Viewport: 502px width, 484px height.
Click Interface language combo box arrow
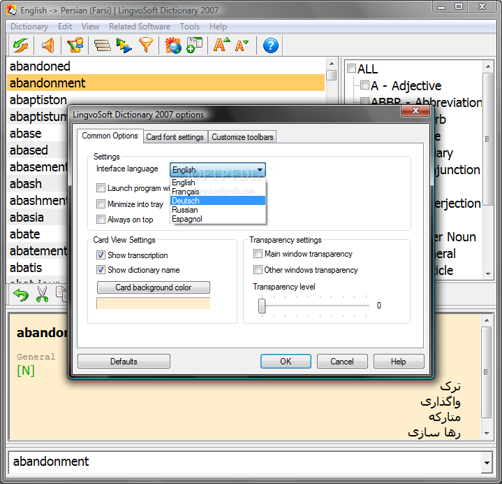pos(260,170)
